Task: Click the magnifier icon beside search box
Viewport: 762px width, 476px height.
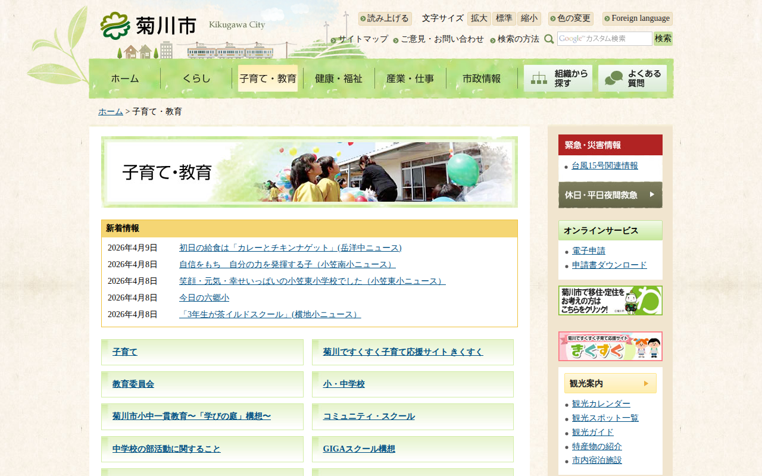Action: (549, 39)
